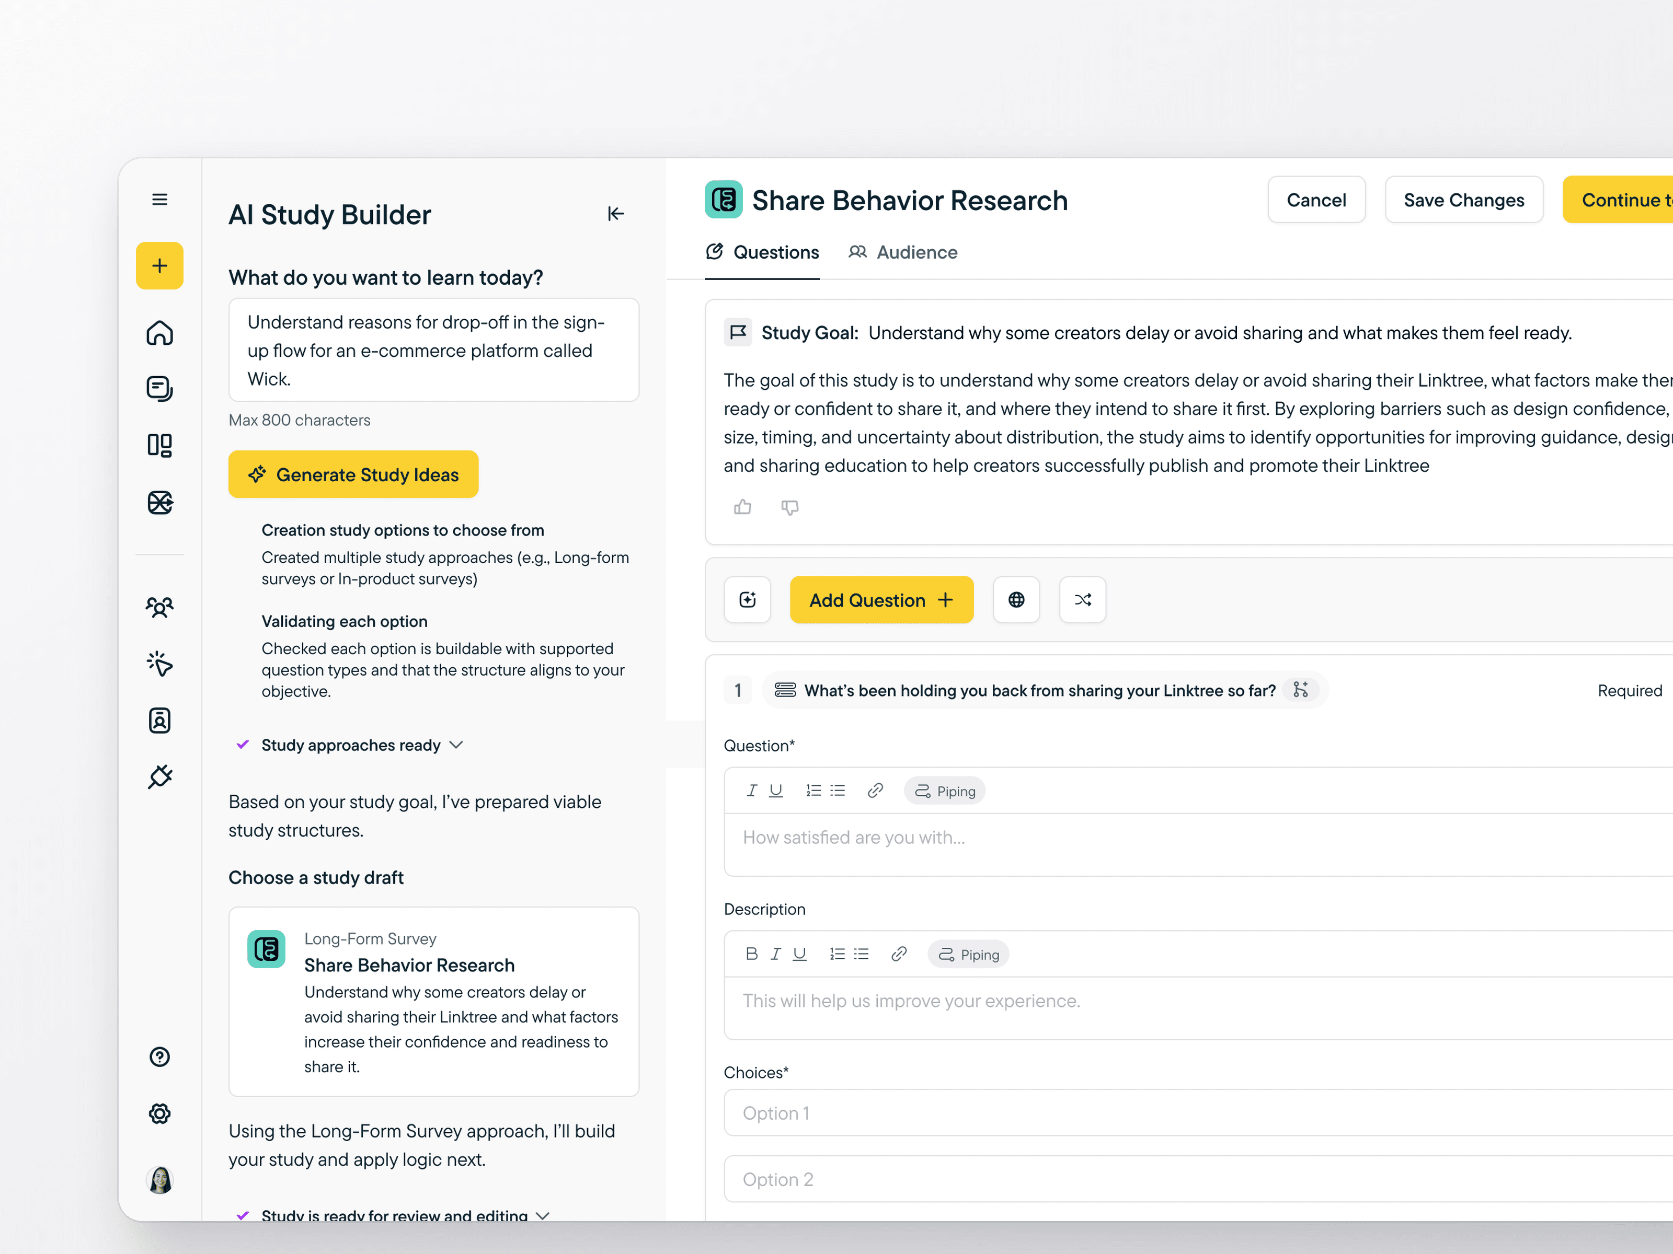This screenshot has width=1673, height=1254.
Task: Click the Add Question button
Action: (x=881, y=599)
